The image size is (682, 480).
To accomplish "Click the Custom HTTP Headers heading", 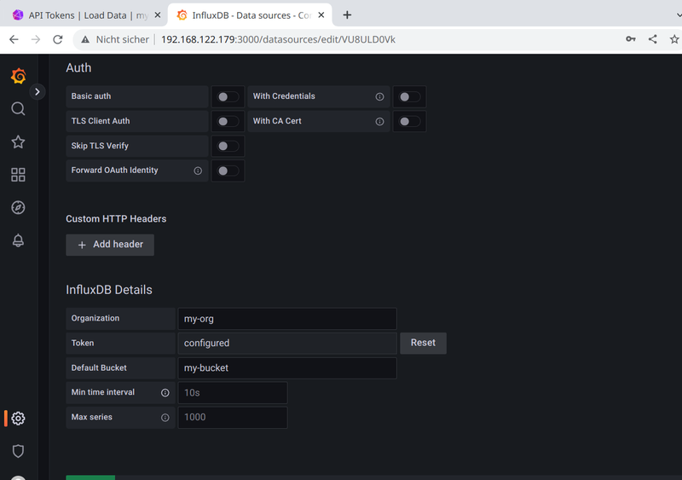I will [116, 219].
